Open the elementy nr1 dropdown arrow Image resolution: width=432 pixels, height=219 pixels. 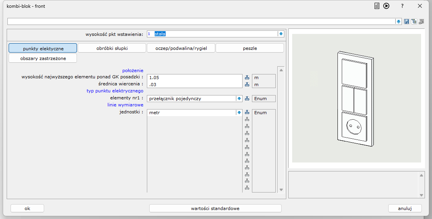click(x=239, y=99)
